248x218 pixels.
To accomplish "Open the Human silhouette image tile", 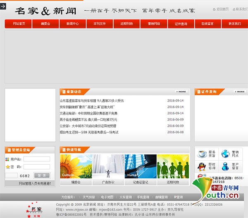I will point(141,166).
